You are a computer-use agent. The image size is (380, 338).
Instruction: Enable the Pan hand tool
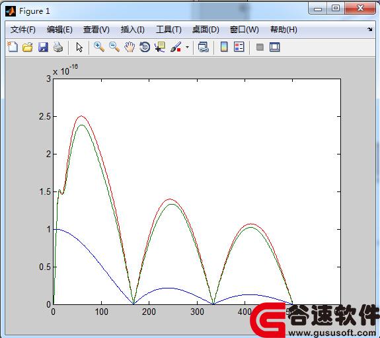coord(130,47)
